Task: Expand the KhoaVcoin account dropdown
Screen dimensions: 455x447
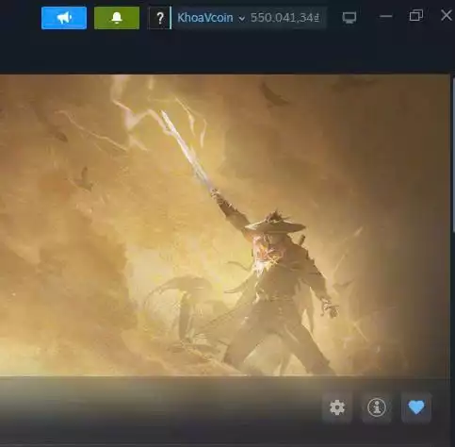Action: 211,18
